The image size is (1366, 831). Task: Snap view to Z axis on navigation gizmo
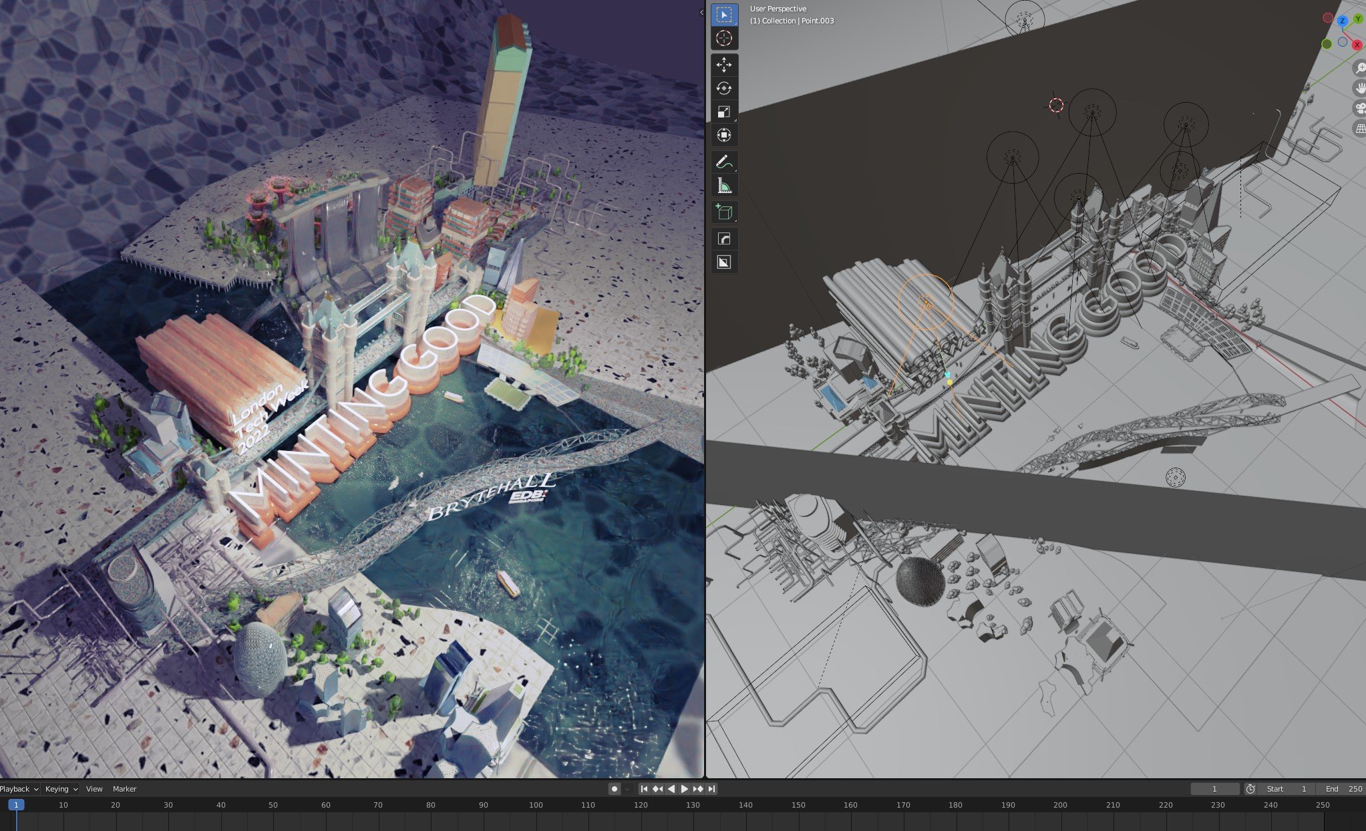[1343, 21]
